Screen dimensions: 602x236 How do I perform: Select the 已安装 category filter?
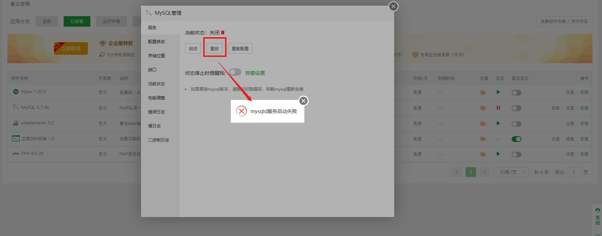(x=77, y=21)
